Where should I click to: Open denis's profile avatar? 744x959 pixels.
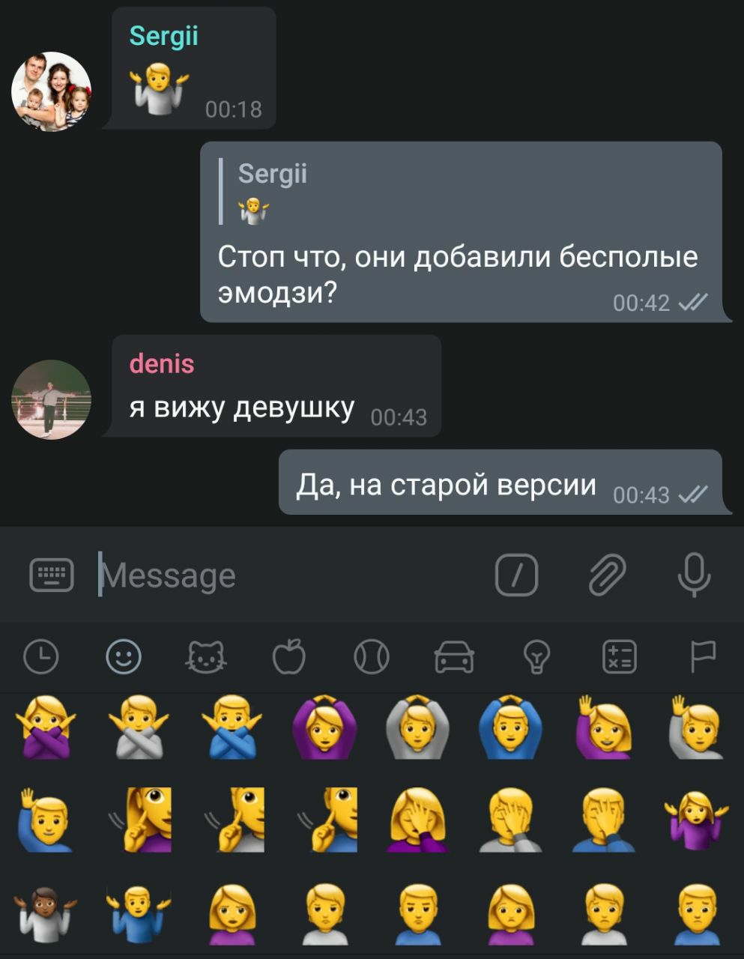point(51,399)
